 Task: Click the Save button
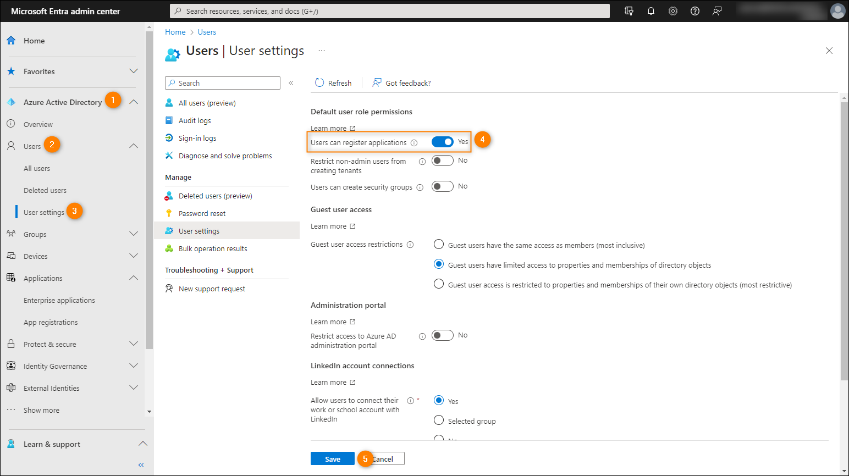tap(333, 459)
